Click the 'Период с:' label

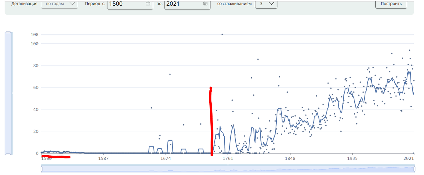click(x=95, y=4)
